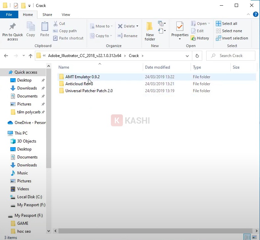
Task: Refresh the current folder view
Action: [x=197, y=56]
